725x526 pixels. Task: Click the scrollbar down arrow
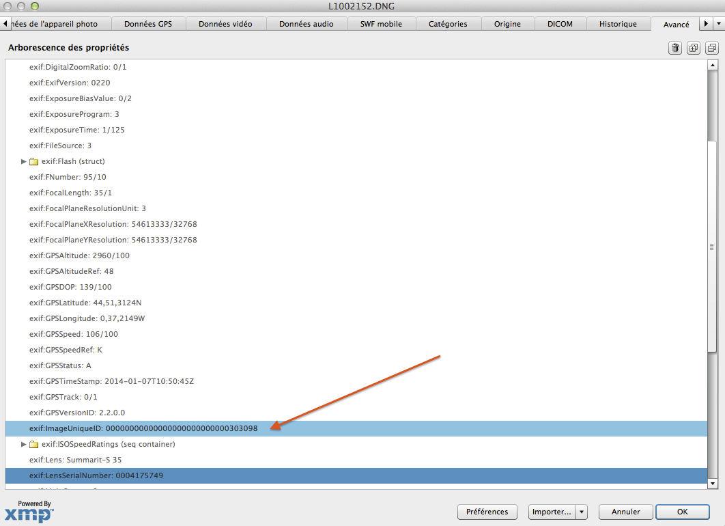tap(713, 484)
